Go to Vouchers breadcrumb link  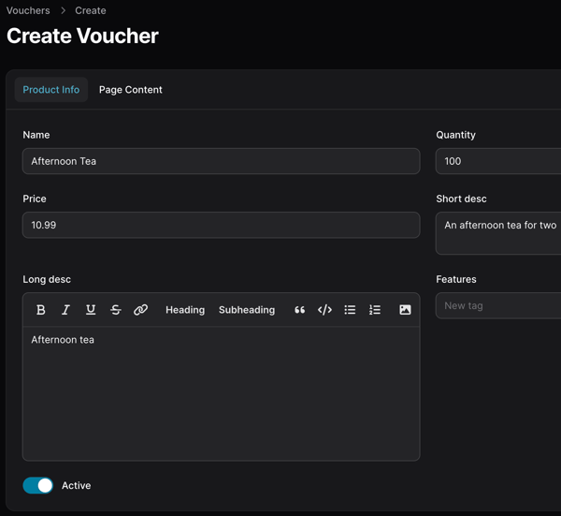[x=28, y=10]
